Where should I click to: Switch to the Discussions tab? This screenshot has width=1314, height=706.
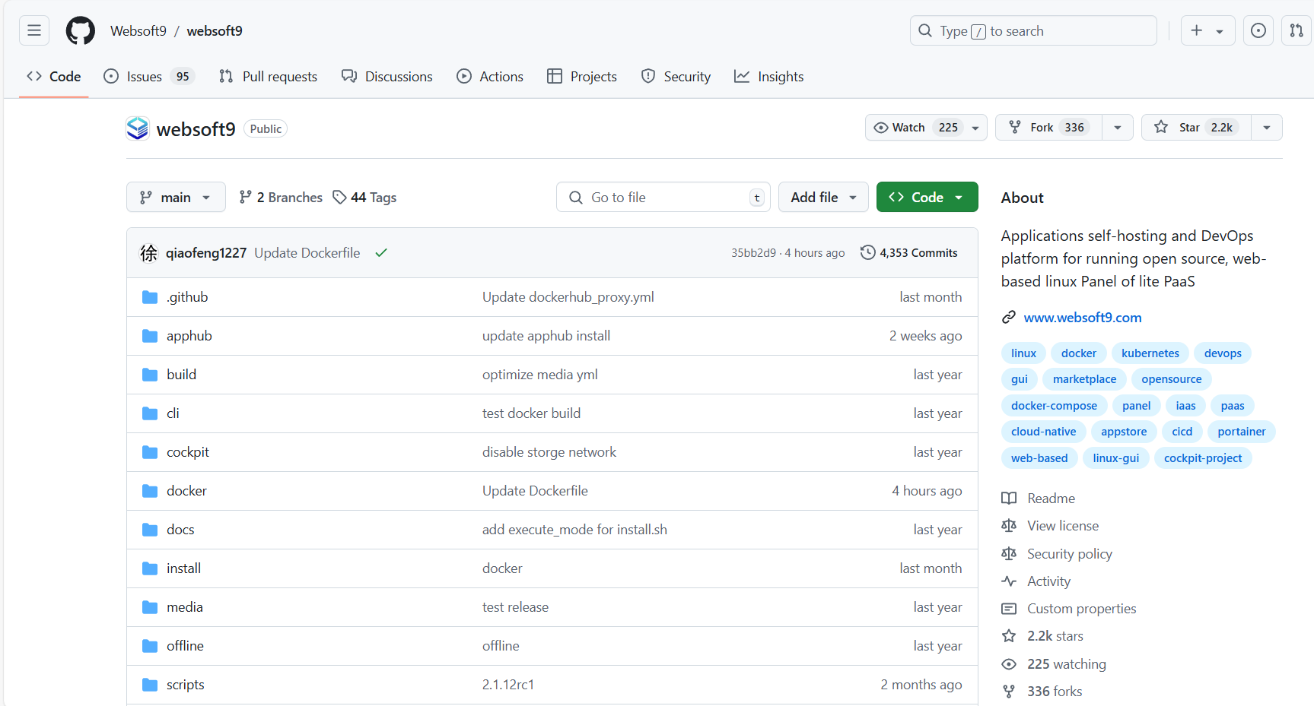(x=387, y=77)
